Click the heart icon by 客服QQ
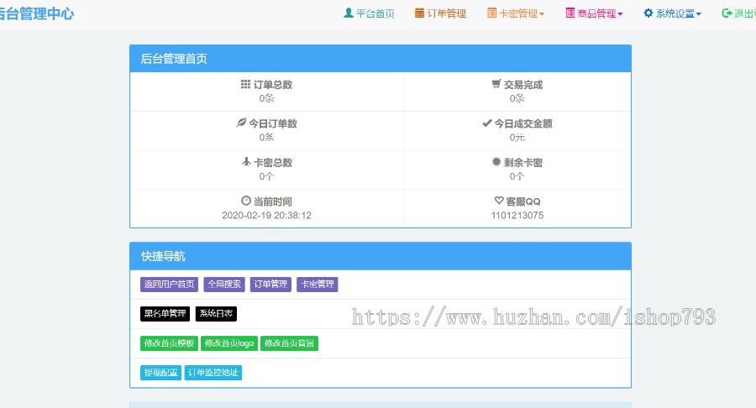Viewport: 756px width, 408px height. (499, 201)
